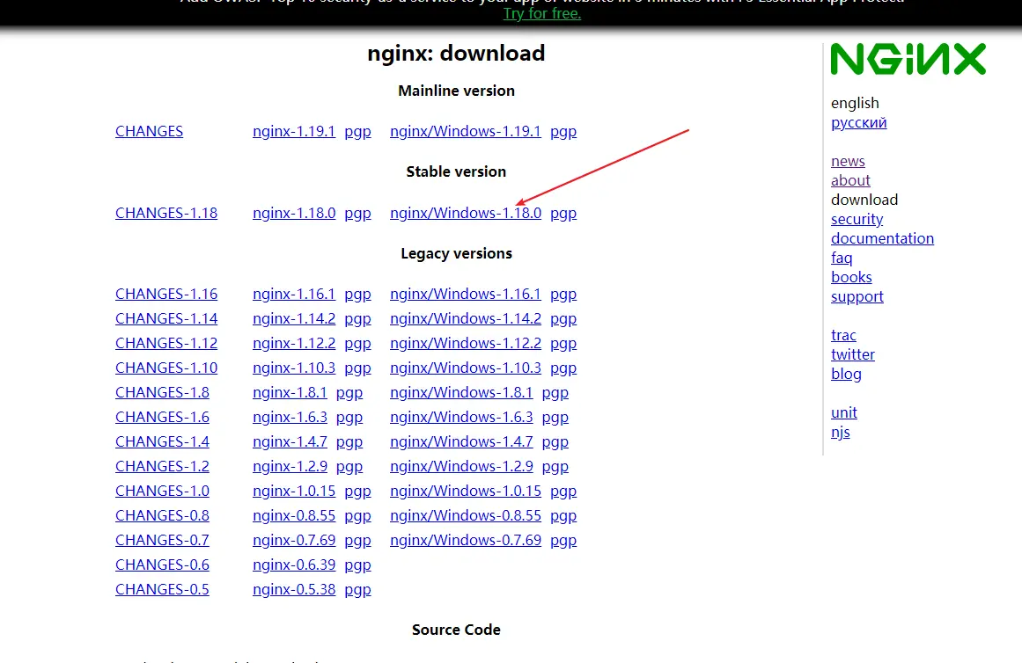Click the NGINX logo
This screenshot has height=663, width=1022.
pyautogui.click(x=908, y=59)
